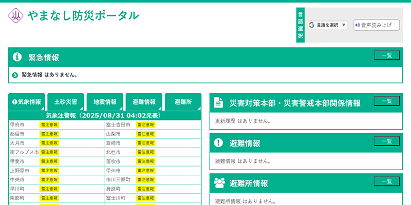Click the 雷注意報 badge for 笛吹市
Screen dimensions: 411x205
[146, 161]
